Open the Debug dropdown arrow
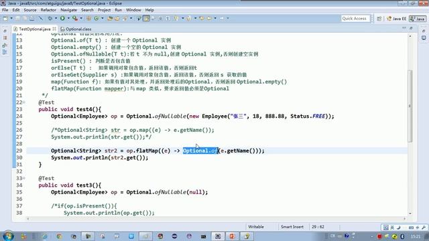Viewport: 429px width, 241px height. point(56,18)
